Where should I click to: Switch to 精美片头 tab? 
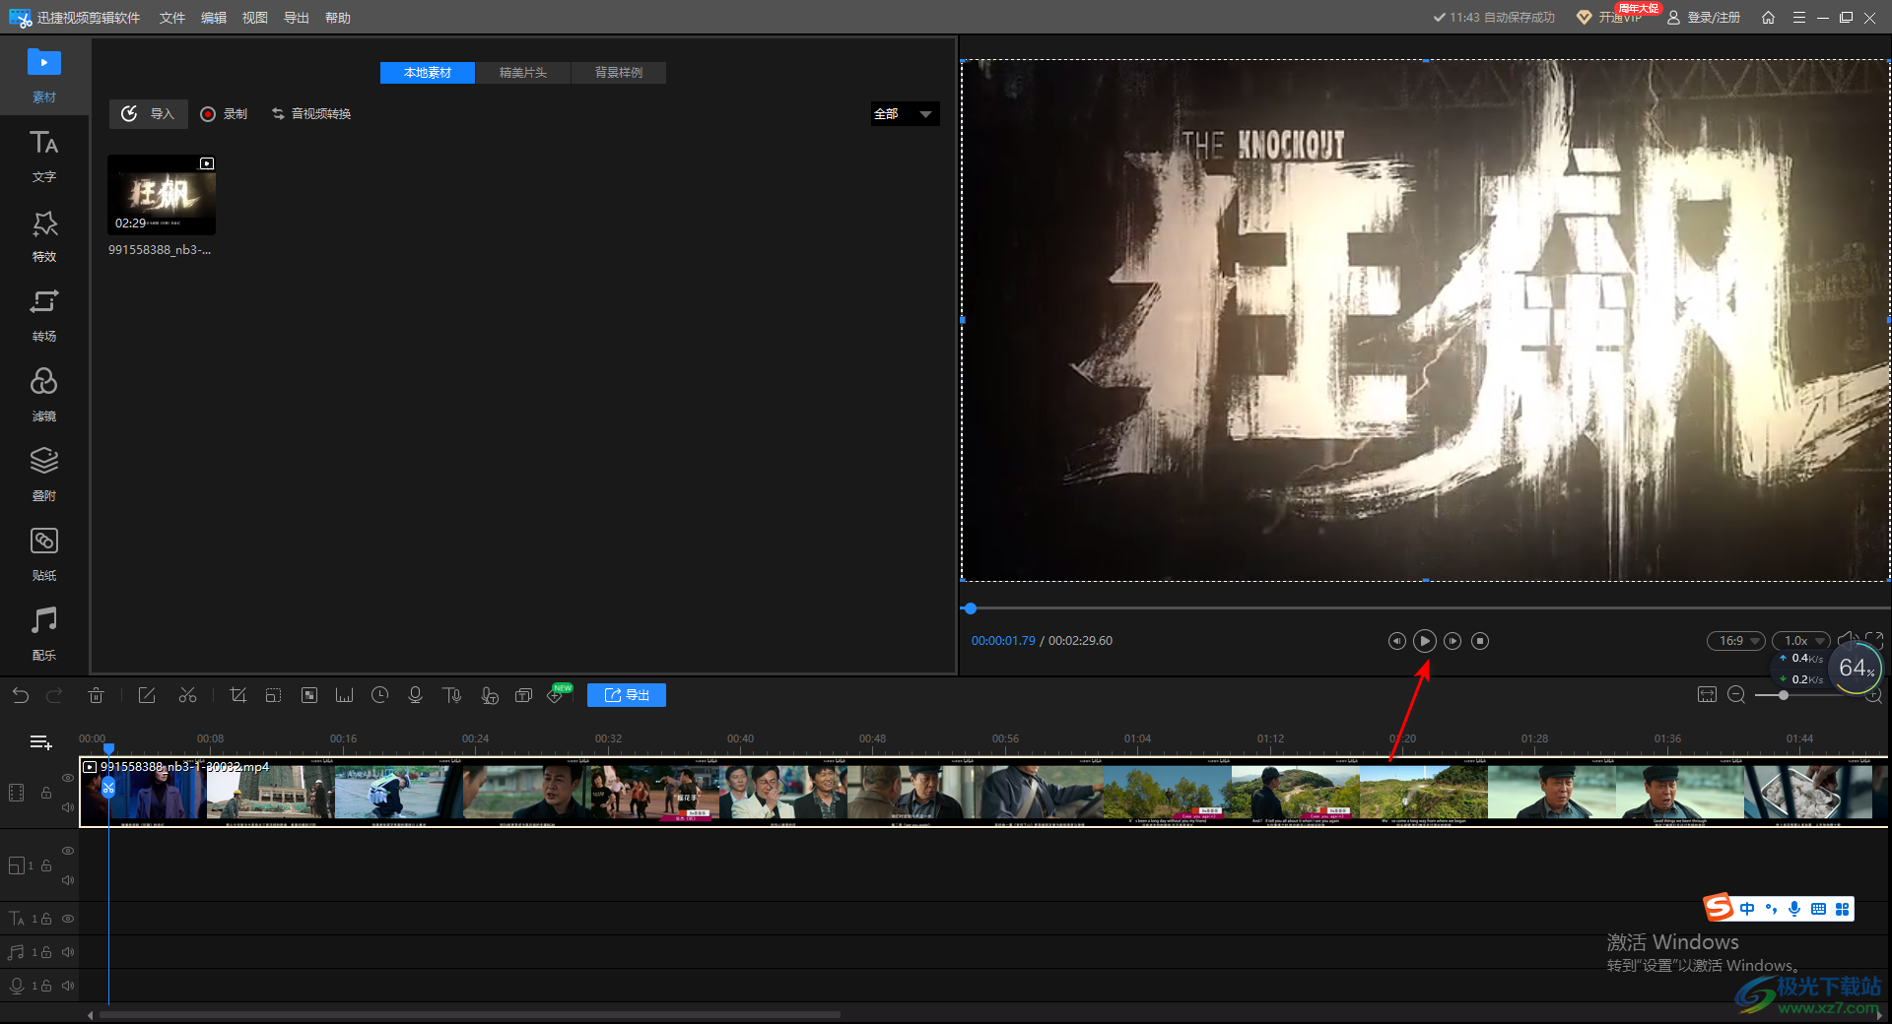tap(523, 73)
